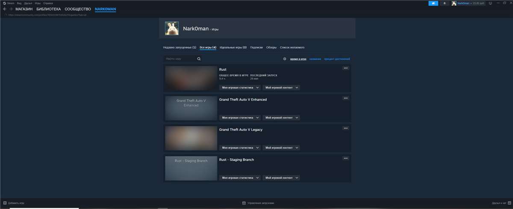Screen dimensions: 513x209
Task: Open the Nark0man account dropdown
Action: click(x=464, y=3)
